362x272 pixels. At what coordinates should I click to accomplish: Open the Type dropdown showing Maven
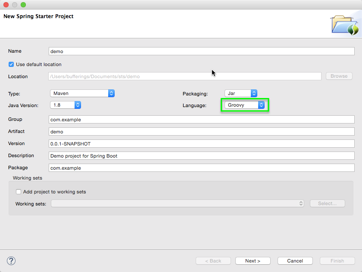tap(80, 93)
